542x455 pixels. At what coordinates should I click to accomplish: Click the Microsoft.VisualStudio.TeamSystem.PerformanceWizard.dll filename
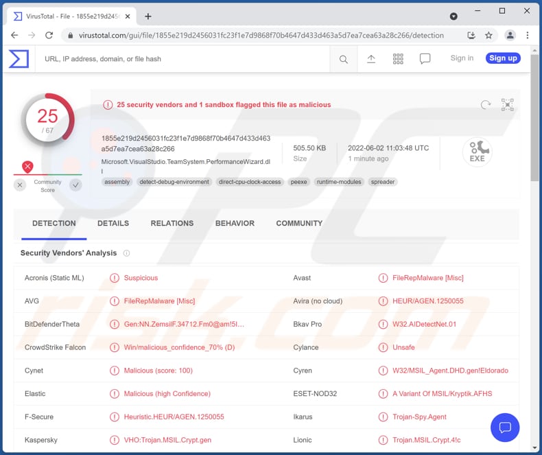[186, 166]
